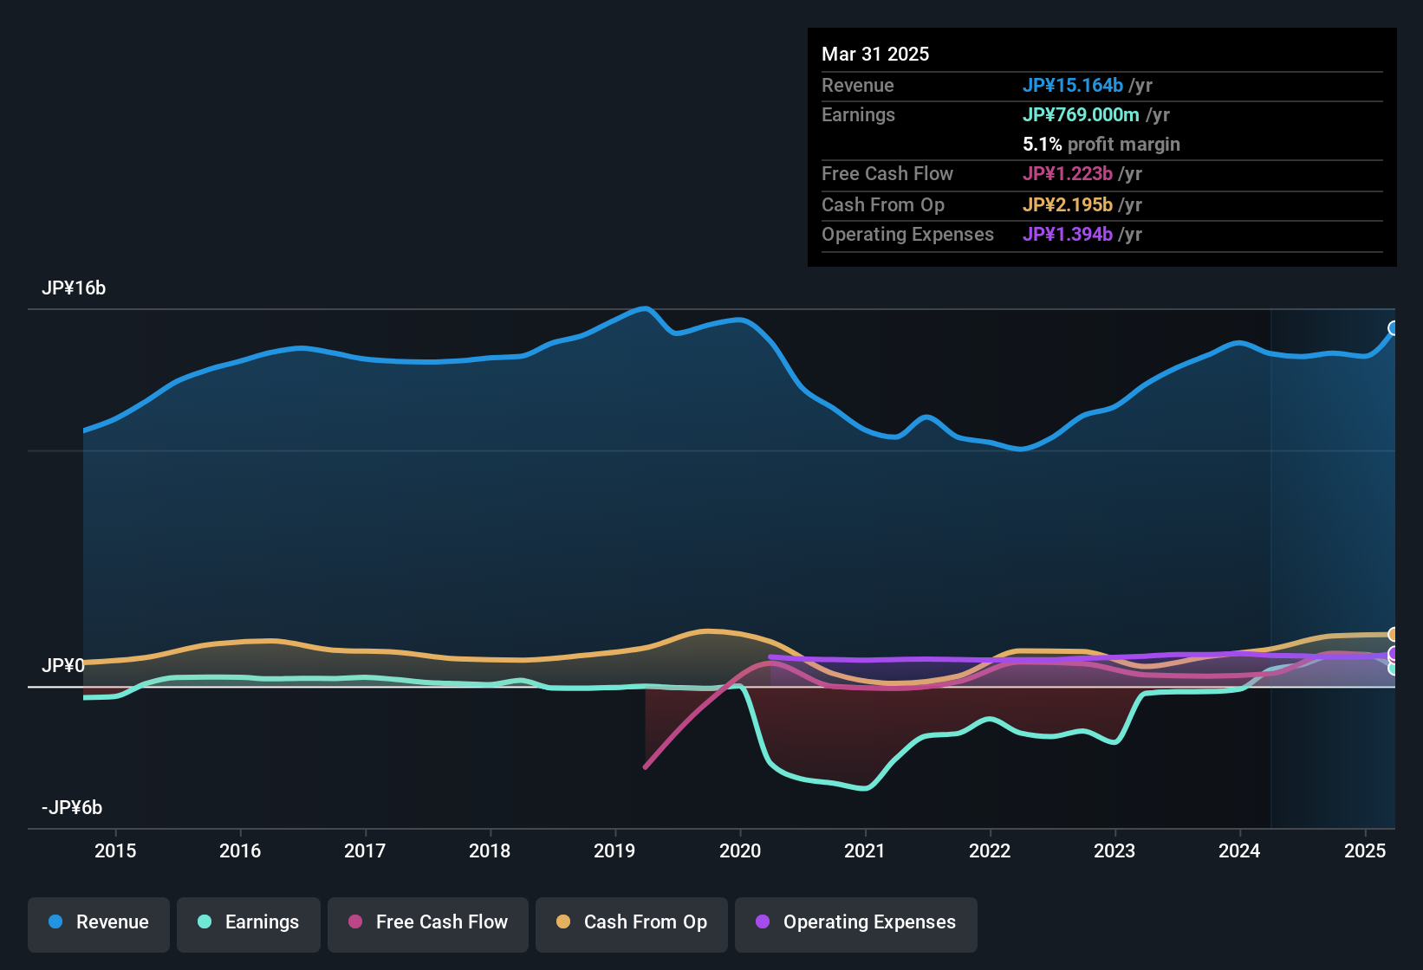Click the Operating Expenses purple endpoint marker

coord(1394,654)
